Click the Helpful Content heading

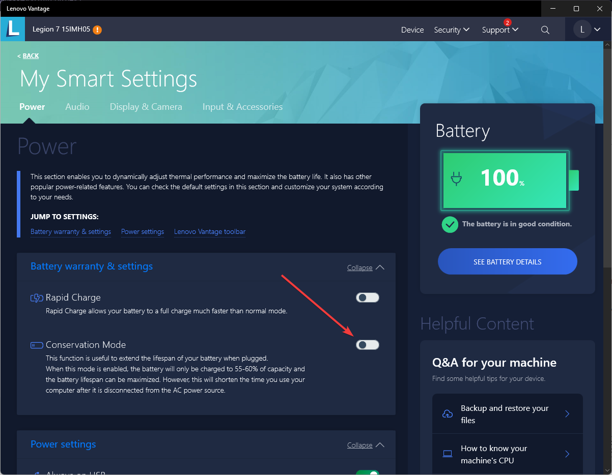[477, 324]
